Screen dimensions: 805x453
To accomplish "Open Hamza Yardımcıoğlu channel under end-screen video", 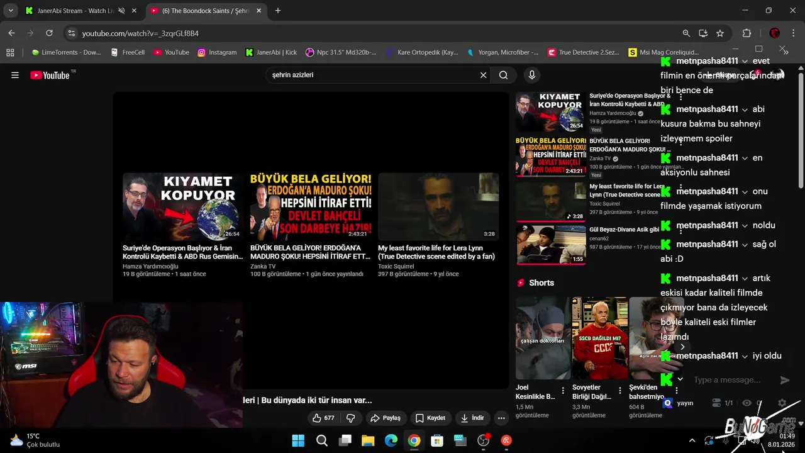I will [150, 266].
